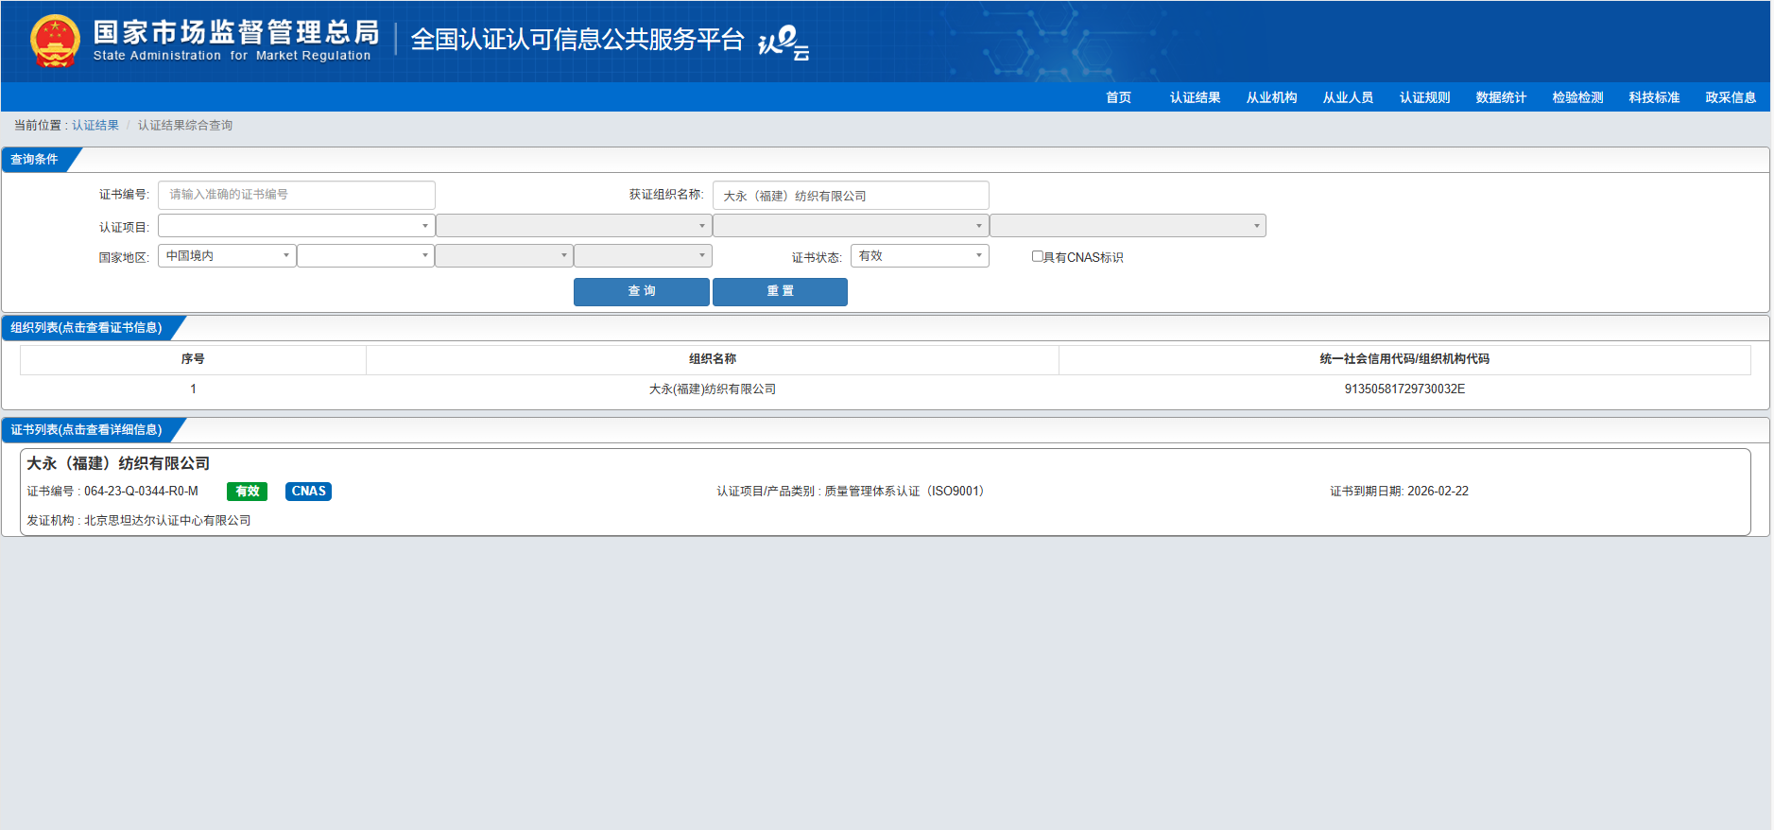
Task: Open the 从业机构 menu
Action: point(1271,97)
